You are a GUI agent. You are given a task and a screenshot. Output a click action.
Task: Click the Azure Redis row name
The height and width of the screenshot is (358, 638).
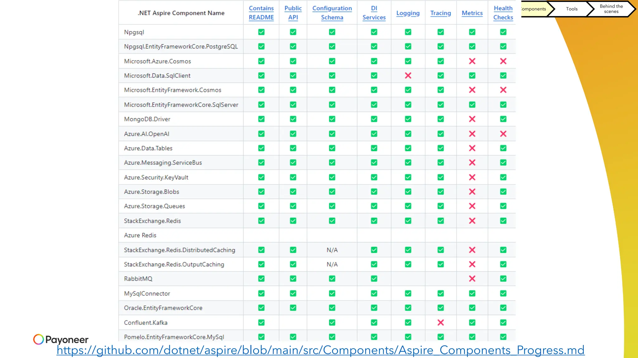(x=140, y=235)
